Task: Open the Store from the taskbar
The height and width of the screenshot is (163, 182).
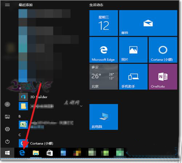Action: click(x=50, y=153)
